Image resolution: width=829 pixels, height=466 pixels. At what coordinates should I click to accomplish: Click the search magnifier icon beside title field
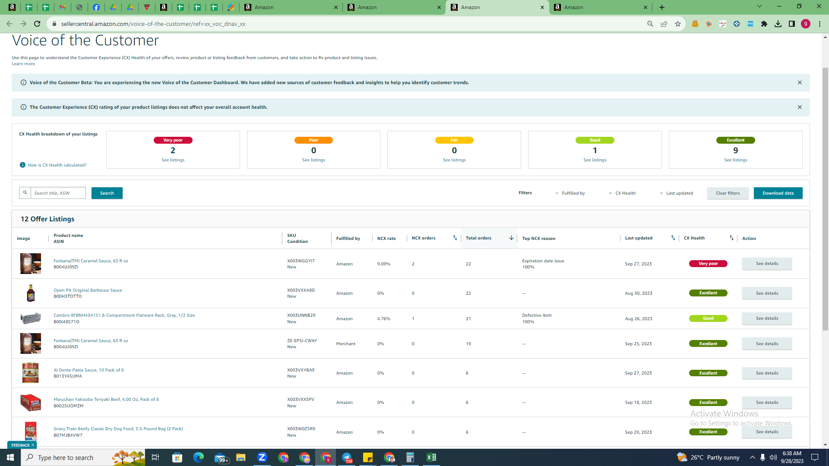click(x=25, y=193)
